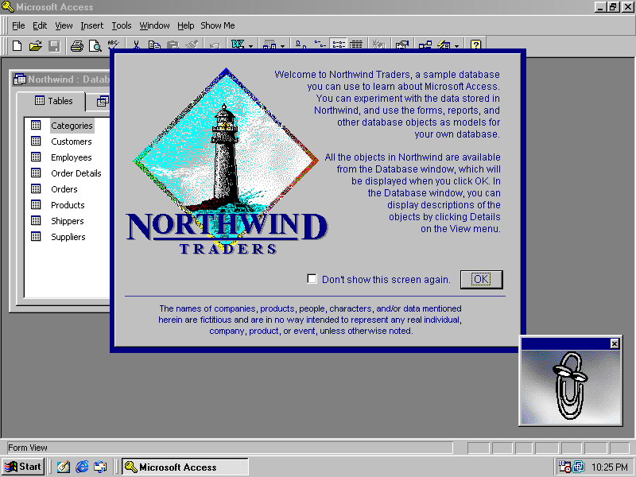
Task: Click the Clippy paperclip assistant
Action: coord(570,386)
